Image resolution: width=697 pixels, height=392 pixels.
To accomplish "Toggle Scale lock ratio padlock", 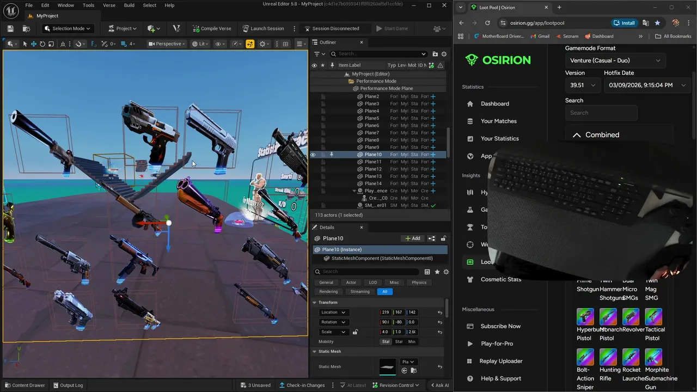I will tap(356, 332).
